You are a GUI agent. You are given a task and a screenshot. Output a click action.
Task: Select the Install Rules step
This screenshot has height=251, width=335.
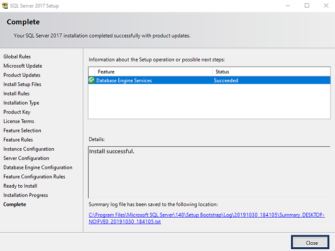[x=16, y=93]
